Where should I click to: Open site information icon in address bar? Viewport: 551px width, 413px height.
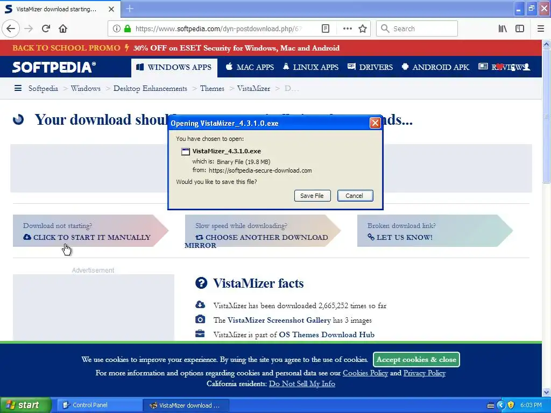click(x=116, y=29)
